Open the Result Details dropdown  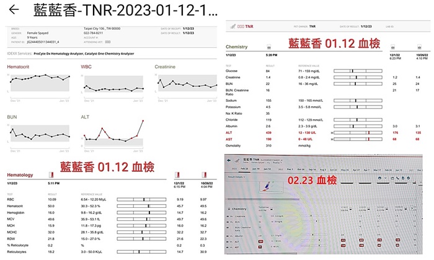point(237,177)
